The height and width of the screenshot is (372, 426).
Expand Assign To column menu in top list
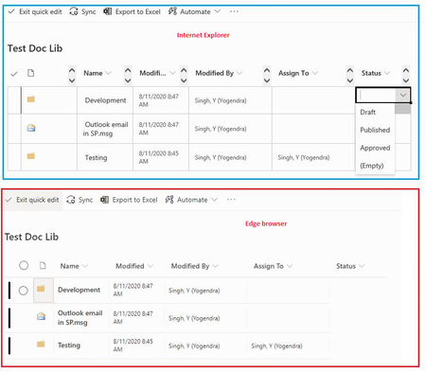coord(314,73)
